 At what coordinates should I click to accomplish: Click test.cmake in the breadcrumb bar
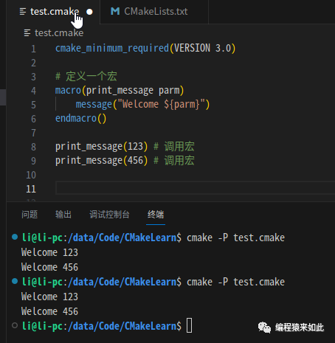coord(59,33)
